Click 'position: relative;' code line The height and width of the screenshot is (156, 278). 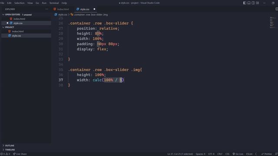(x=98, y=28)
